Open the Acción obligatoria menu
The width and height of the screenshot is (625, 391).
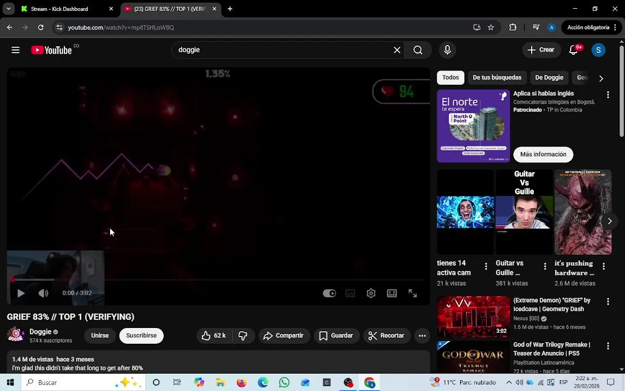[x=592, y=27]
